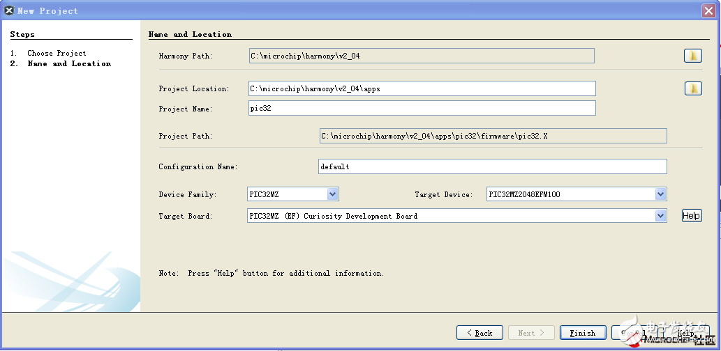
Task: Click the Project Location browse folder icon
Action: point(692,88)
